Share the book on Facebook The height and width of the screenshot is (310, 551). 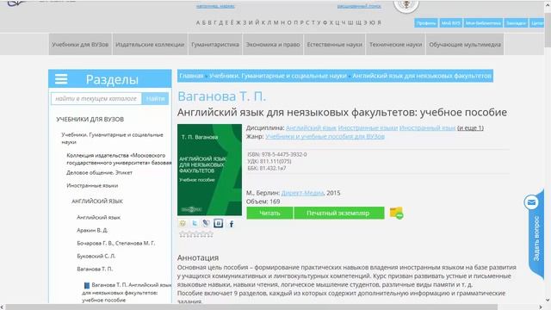click(x=232, y=224)
